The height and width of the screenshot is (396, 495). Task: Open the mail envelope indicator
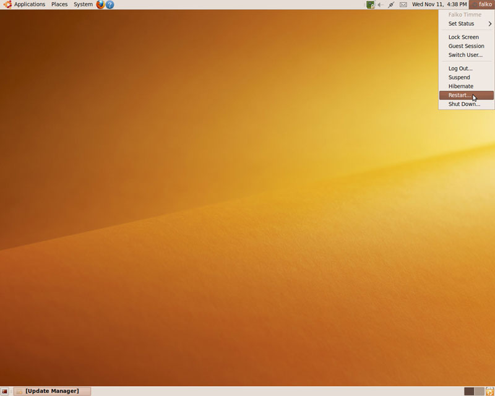coord(403,4)
